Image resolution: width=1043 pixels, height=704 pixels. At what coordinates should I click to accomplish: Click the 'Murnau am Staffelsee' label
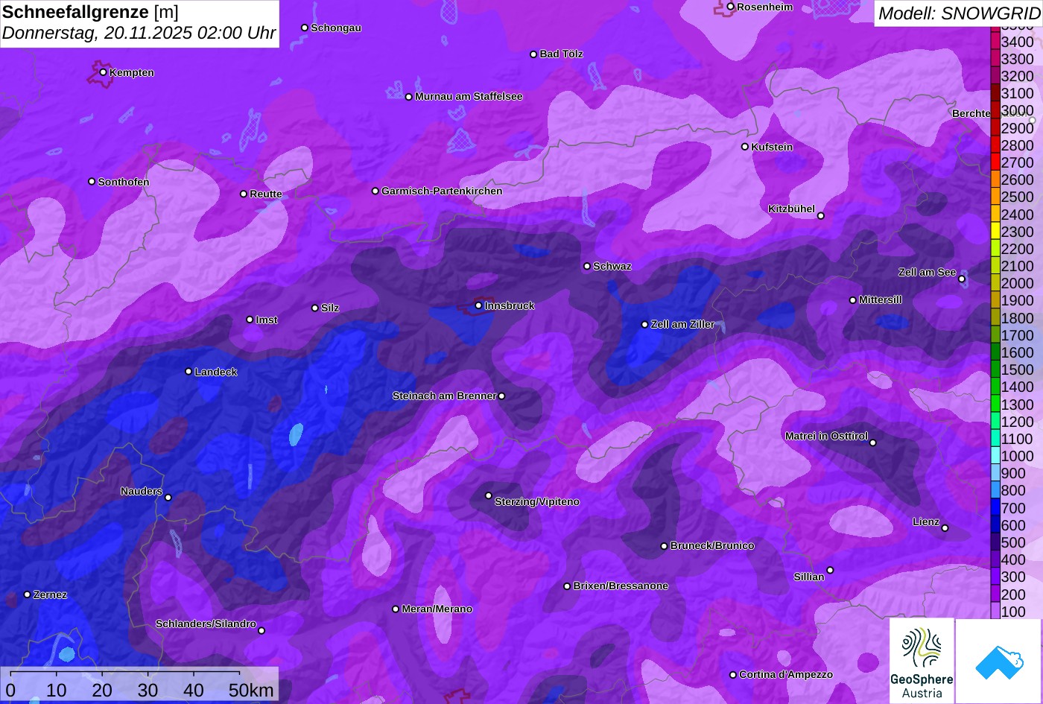pos(469,96)
